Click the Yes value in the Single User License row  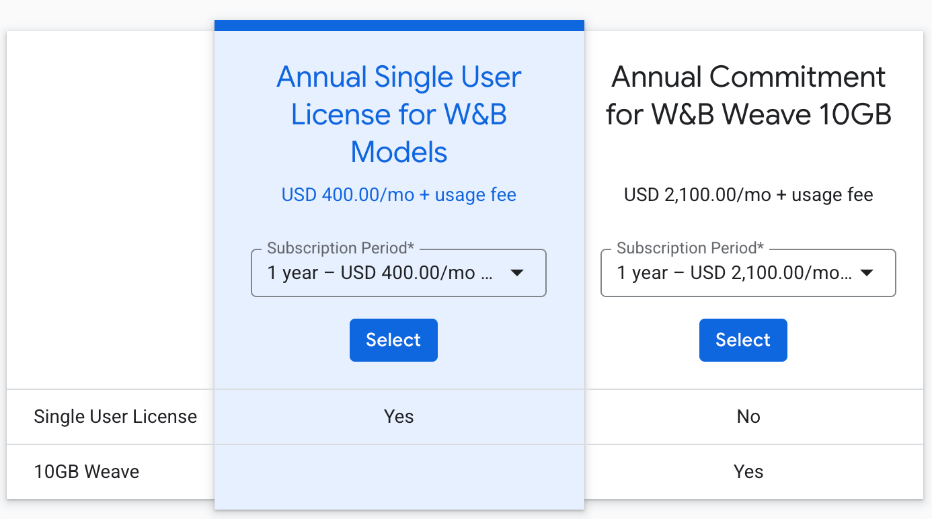399,417
